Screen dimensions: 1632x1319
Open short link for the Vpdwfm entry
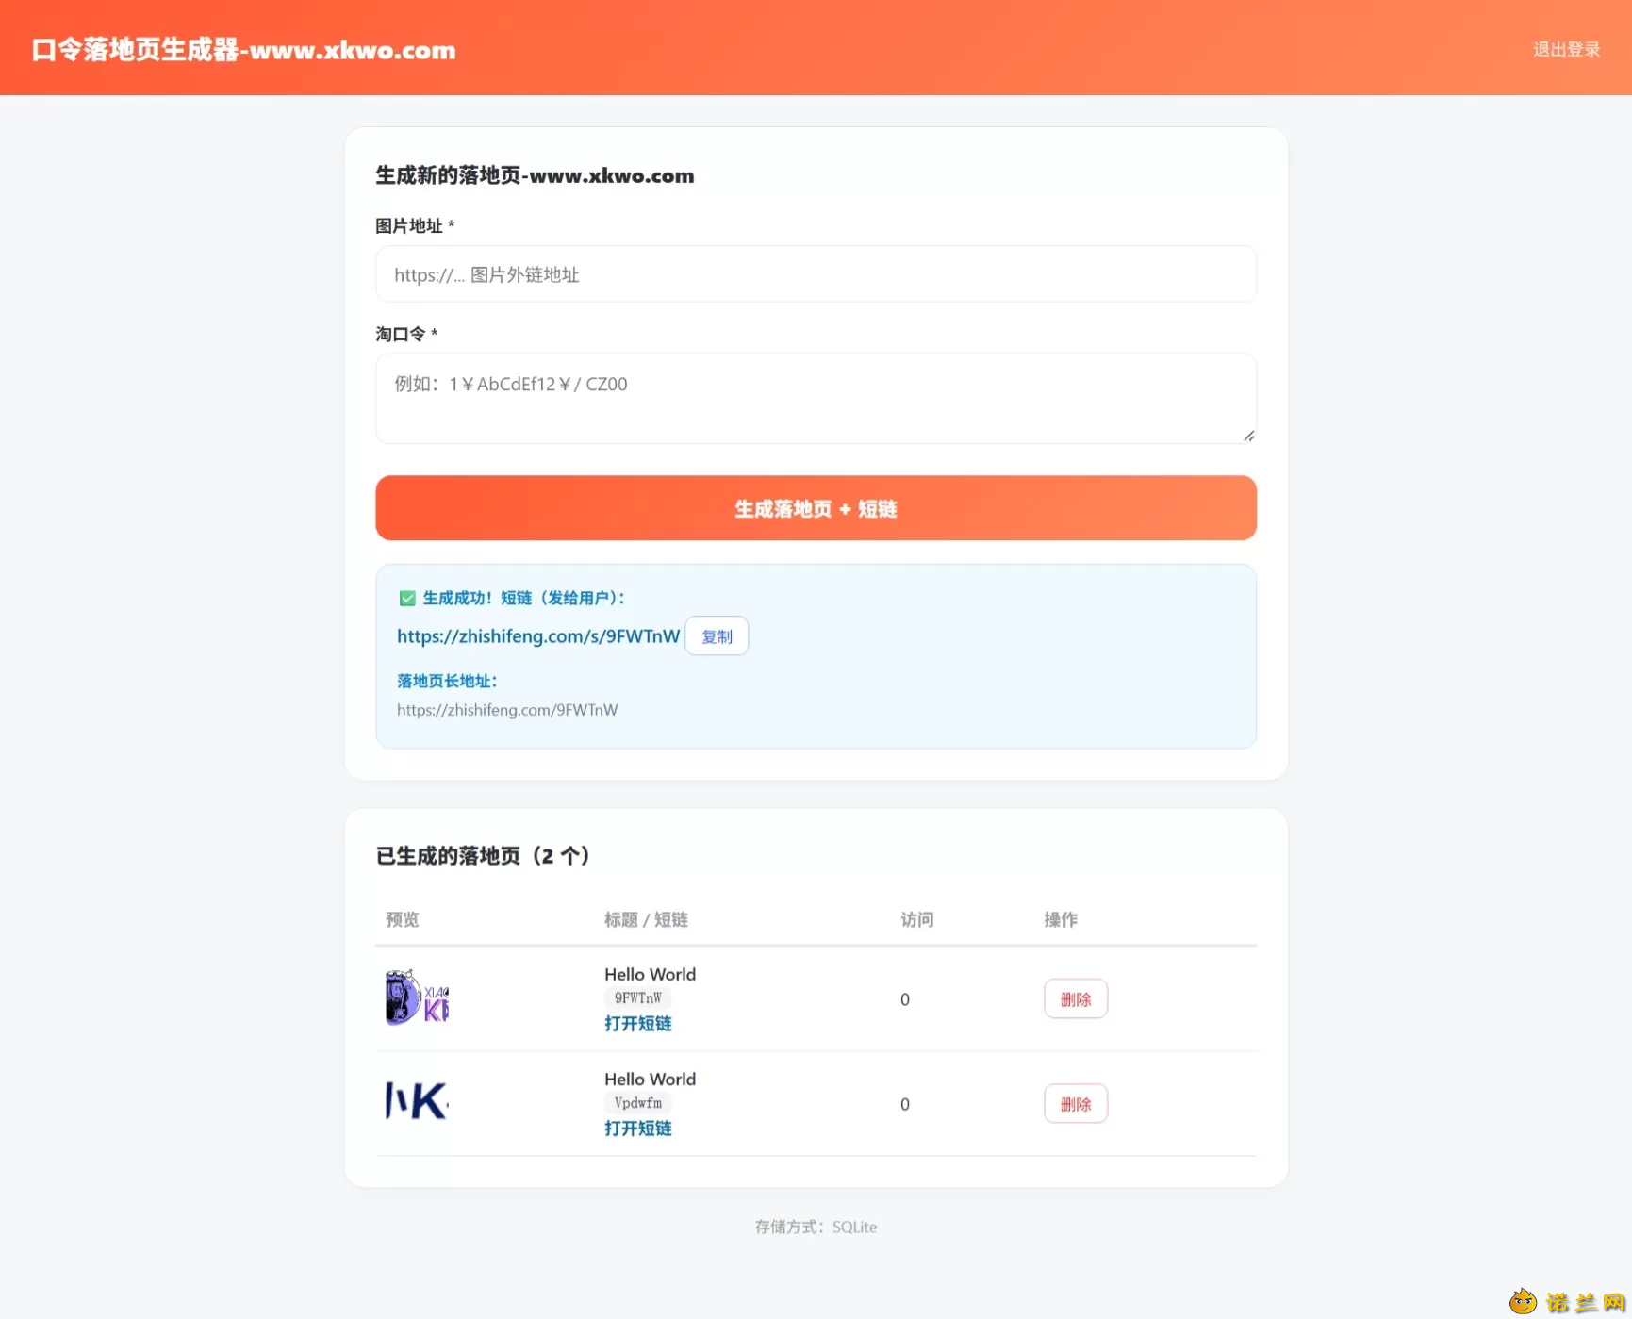pyautogui.click(x=638, y=1129)
